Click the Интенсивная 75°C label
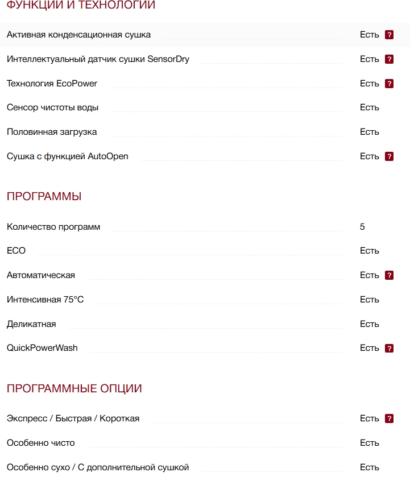This screenshot has width=410, height=489. [45, 300]
